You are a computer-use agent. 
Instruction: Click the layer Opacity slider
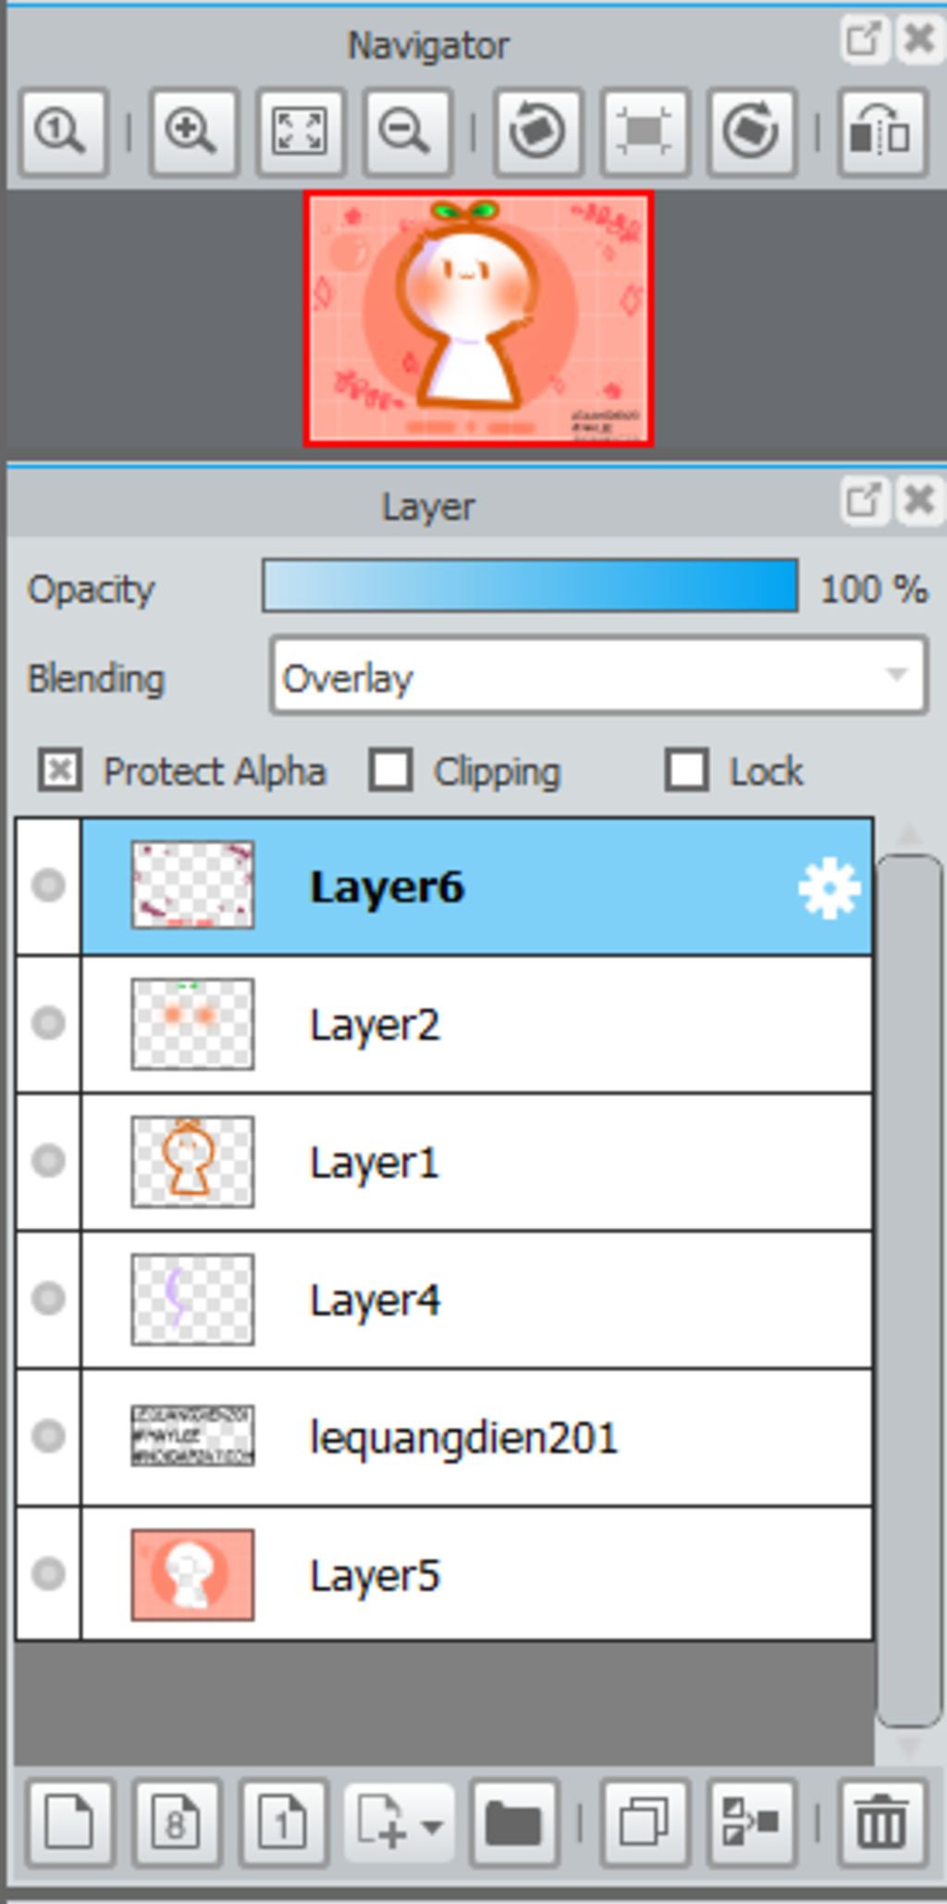point(530,586)
